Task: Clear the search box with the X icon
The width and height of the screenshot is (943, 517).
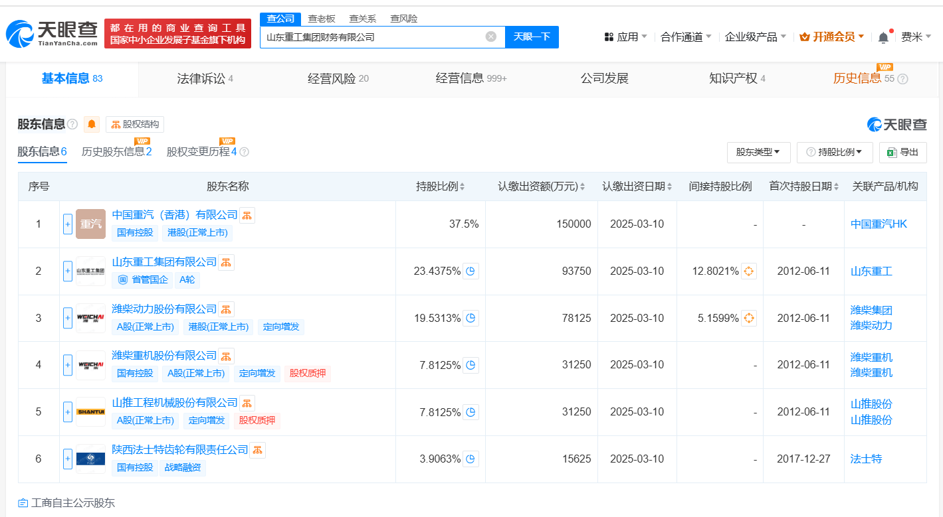Action: 491,37
